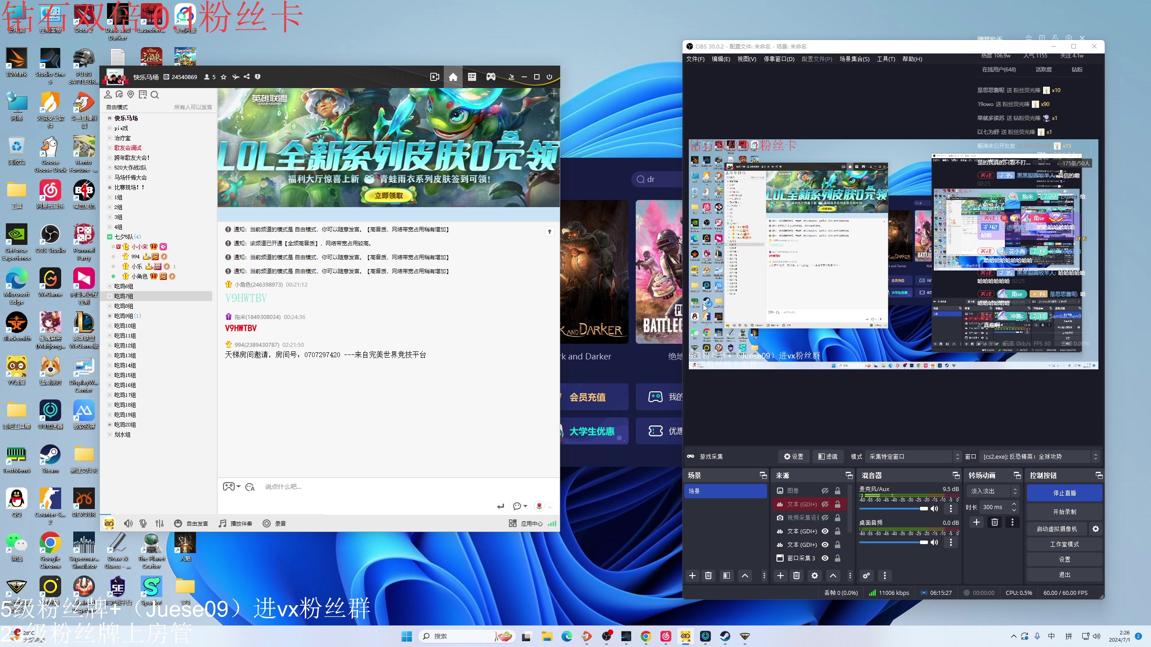Open advanced audio properties gears in OBS mixer
This screenshot has width=1151, height=647.
[x=866, y=576]
